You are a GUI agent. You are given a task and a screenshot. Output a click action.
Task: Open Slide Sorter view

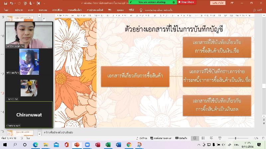(203, 138)
